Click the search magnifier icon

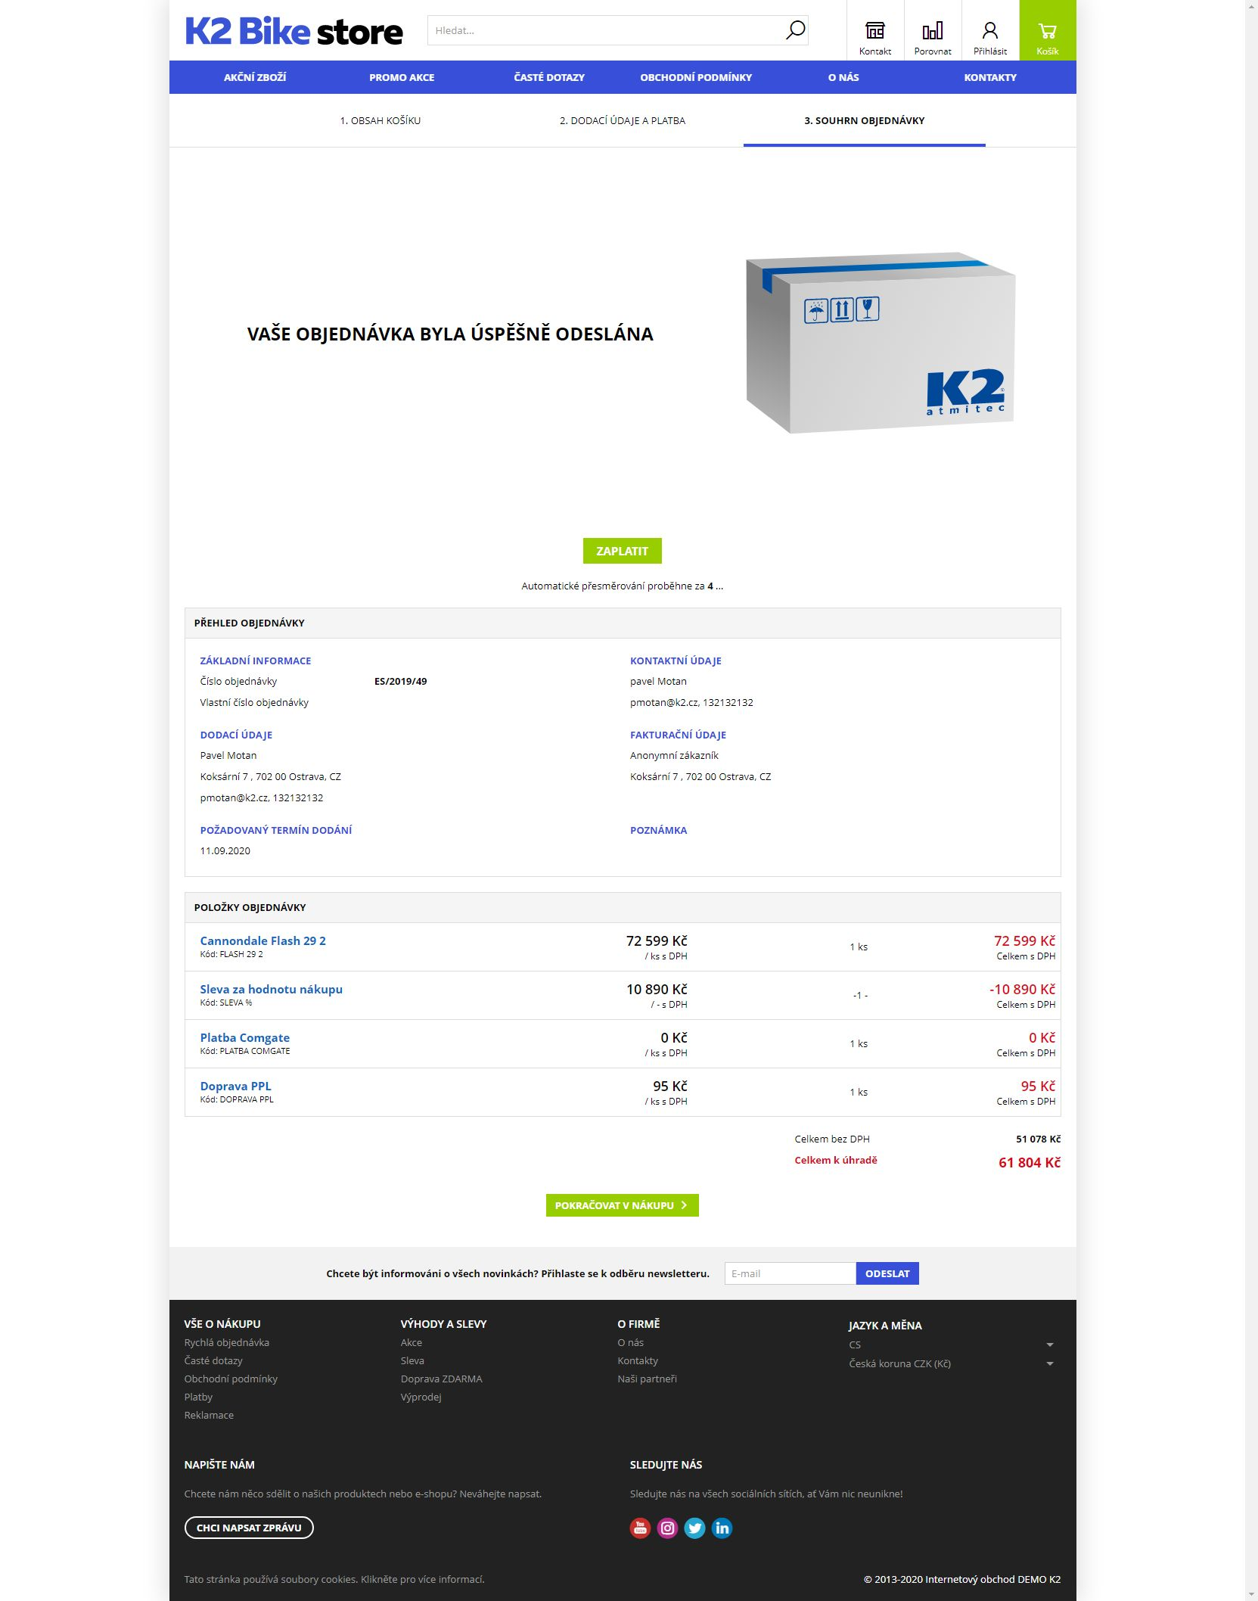pos(795,30)
